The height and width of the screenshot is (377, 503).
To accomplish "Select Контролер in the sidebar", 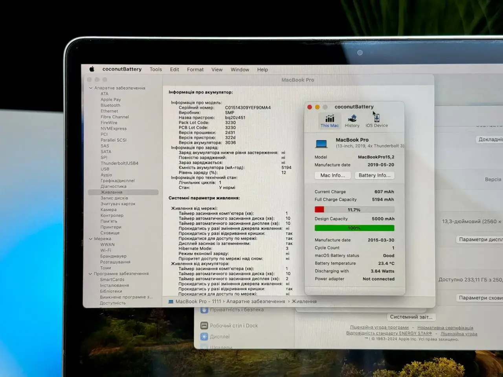I will click(x=112, y=216).
